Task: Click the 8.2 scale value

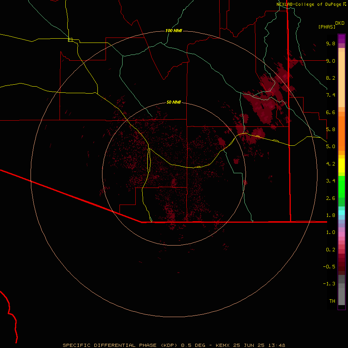Action: tap(331, 78)
